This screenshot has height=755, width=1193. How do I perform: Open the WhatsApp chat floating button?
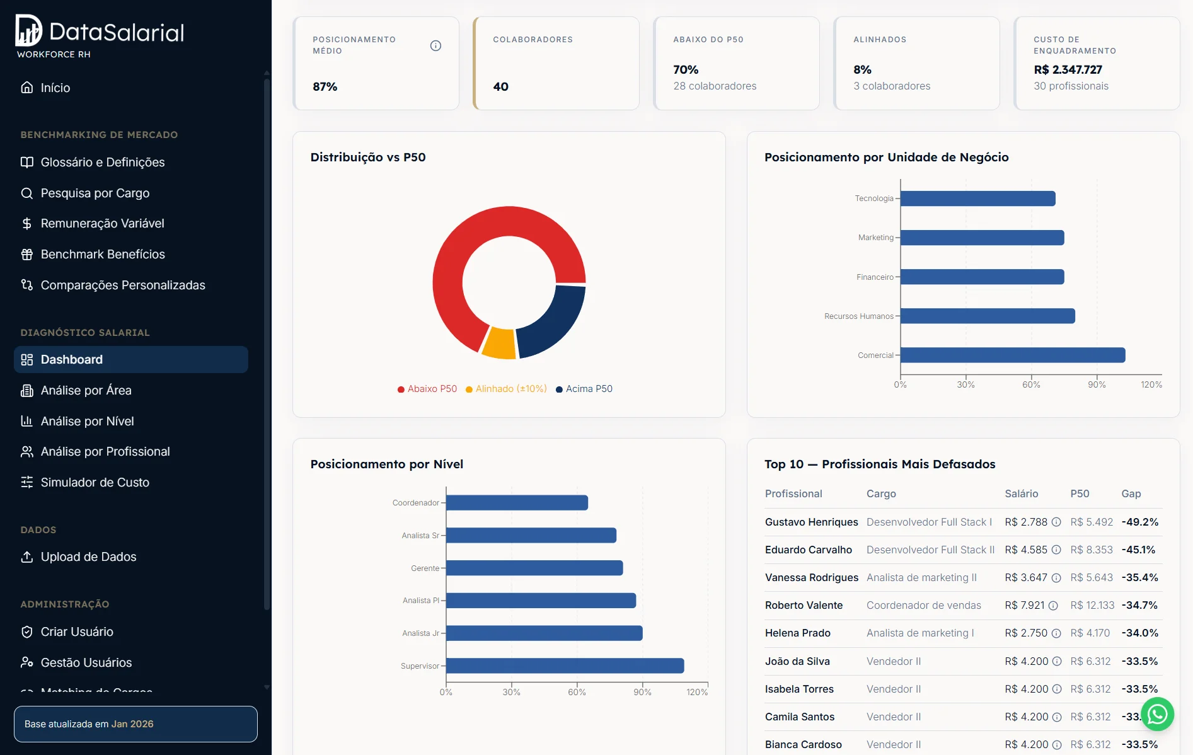(1157, 714)
